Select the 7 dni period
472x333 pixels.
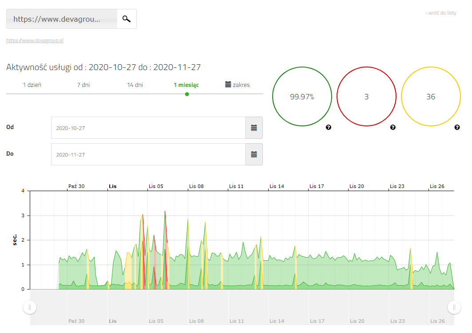point(83,85)
